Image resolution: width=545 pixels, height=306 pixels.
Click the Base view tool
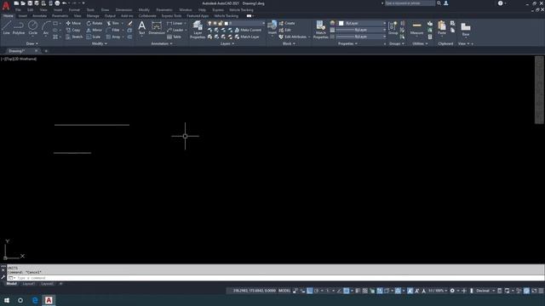pyautogui.click(x=466, y=29)
